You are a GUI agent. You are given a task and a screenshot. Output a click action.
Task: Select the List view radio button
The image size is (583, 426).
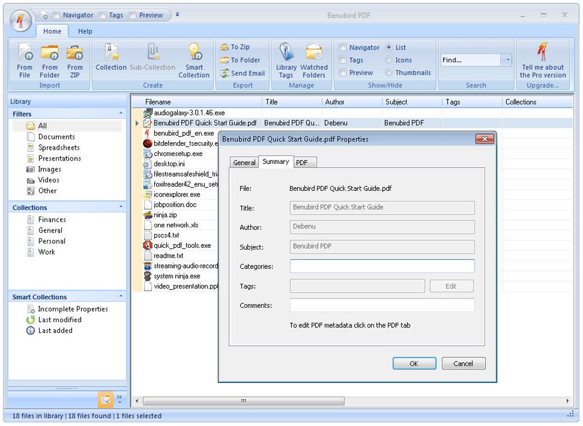(x=389, y=47)
